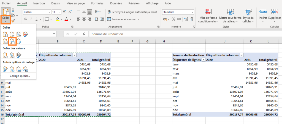
Task: Click into the formula bar text
Action: (185, 34)
